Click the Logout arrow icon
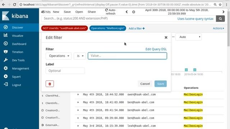Viewport: 230px width, 129px height. click(x=6, y=85)
